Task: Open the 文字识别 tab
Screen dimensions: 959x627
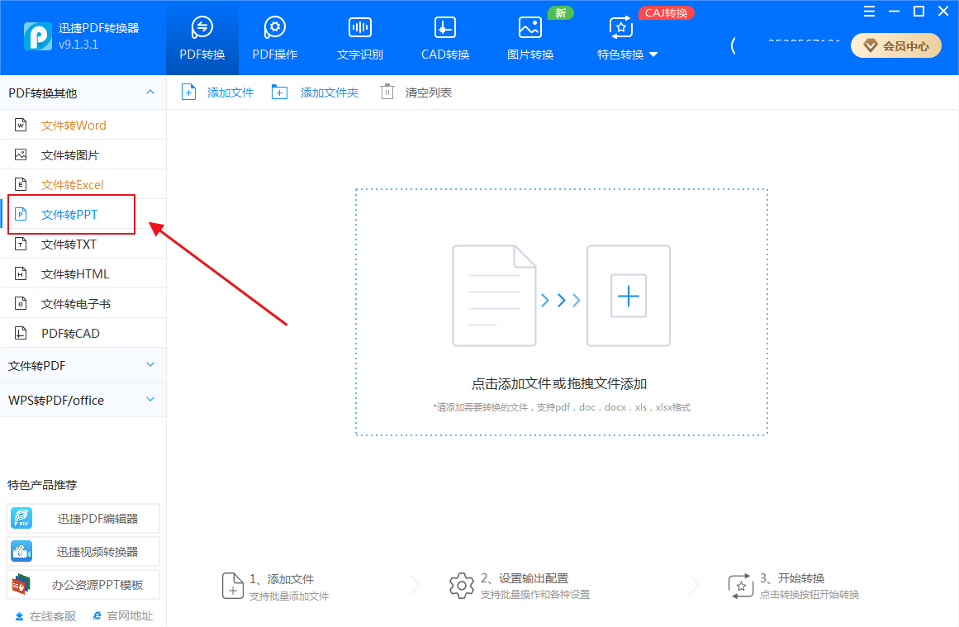Action: point(359,38)
